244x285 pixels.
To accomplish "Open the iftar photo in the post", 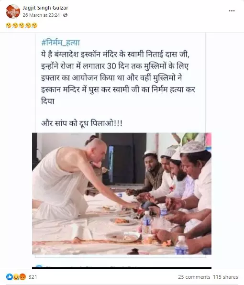I will (122, 194).
